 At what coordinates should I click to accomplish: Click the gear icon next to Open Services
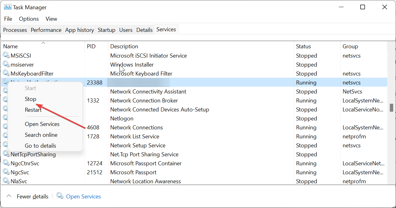coord(60,196)
